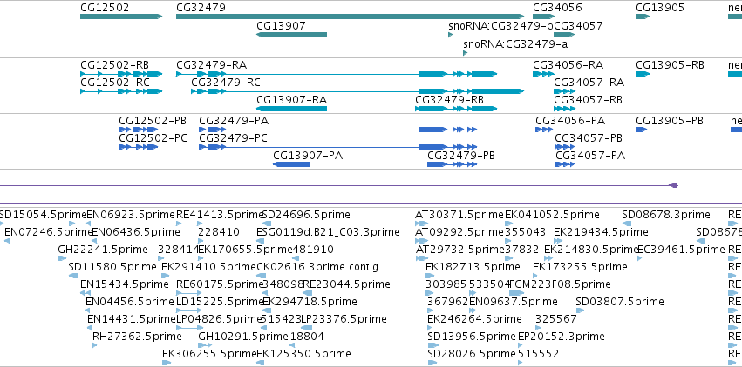742x367 pixels.
Task: Select the LP23376.5prime label
Action: click(x=344, y=319)
